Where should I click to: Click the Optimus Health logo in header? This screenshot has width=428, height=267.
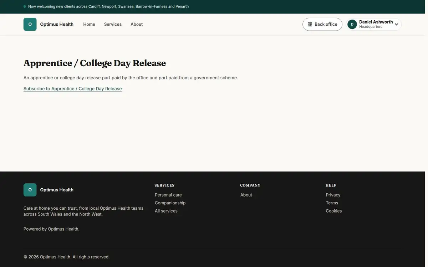30,24
